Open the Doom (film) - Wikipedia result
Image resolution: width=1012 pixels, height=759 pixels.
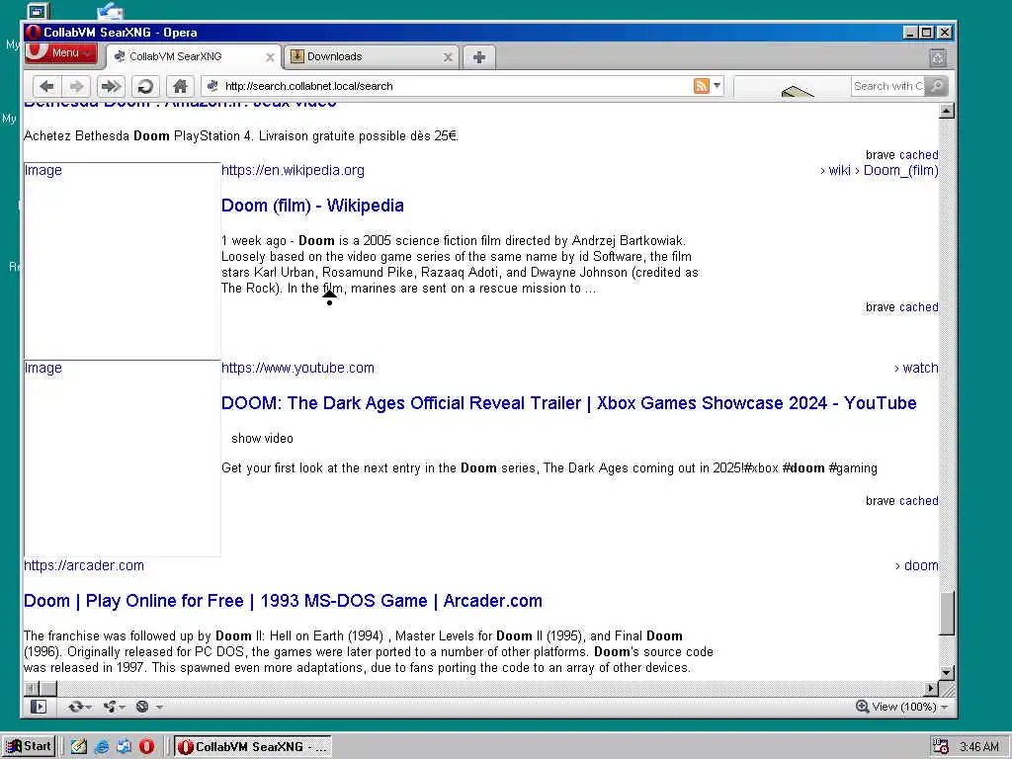[312, 206]
